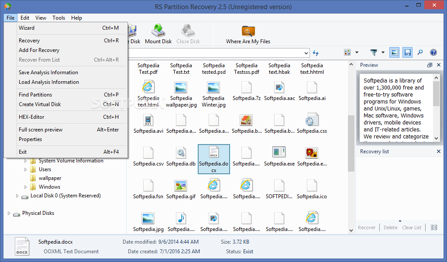Click the file list scroll down arrow
Viewport: 447px width, 262px height.
click(351, 231)
